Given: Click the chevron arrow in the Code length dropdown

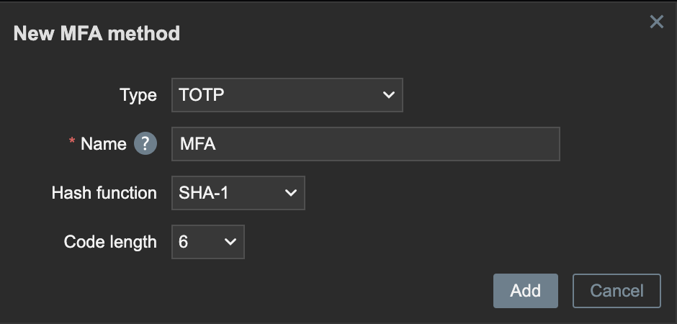Looking at the screenshot, I should coord(230,242).
